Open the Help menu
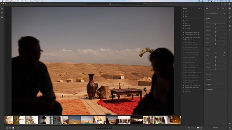This screenshot has height=130, width=232. 42,1
